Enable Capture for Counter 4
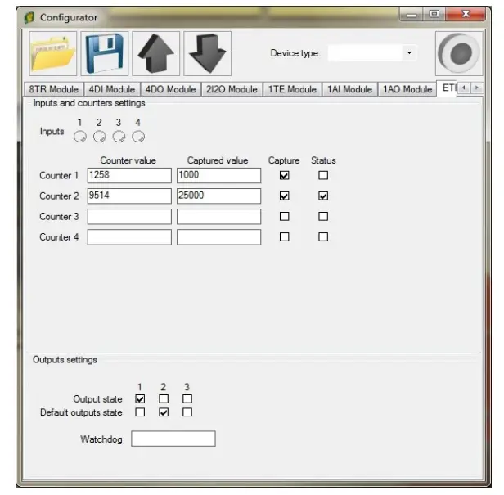The height and width of the screenshot is (495, 504). [x=285, y=237]
